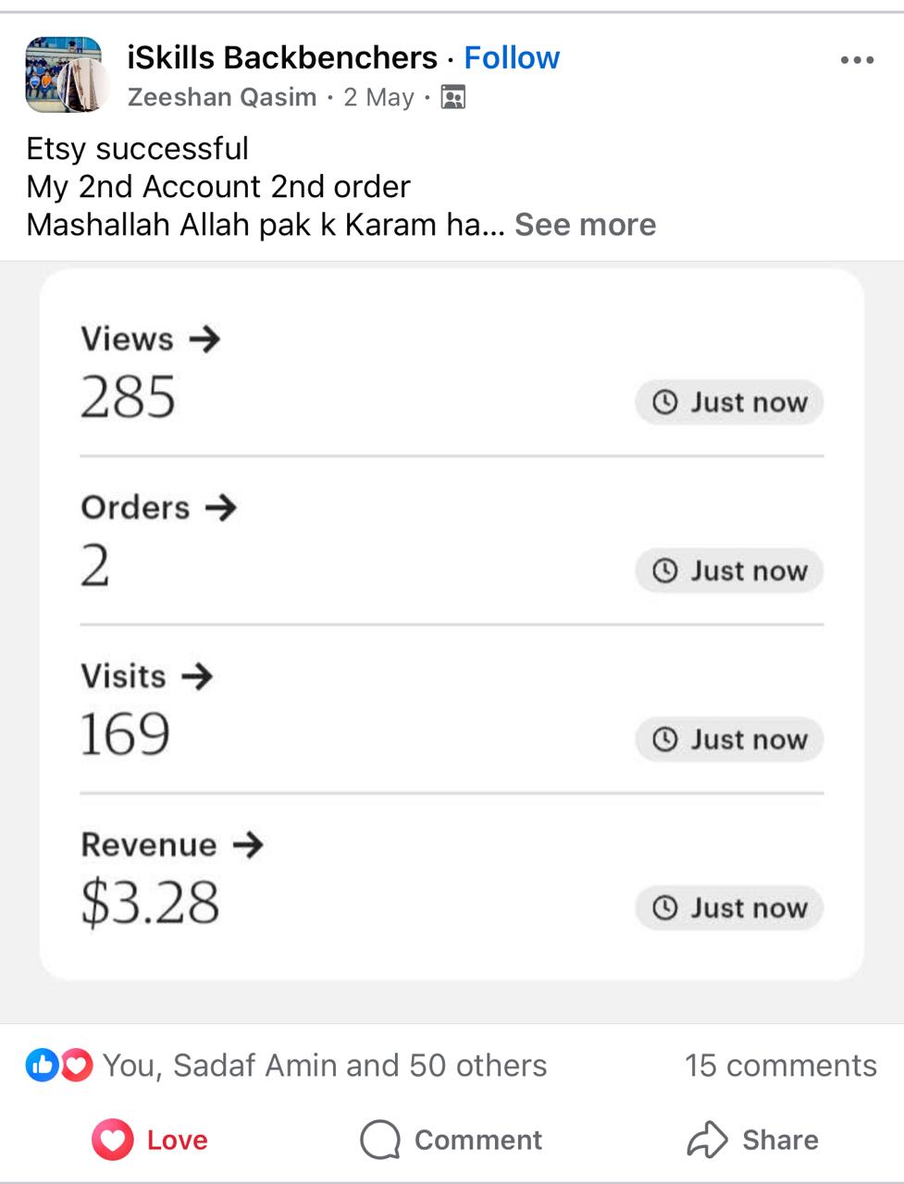Click the arrow next to Views
The image size is (904, 1184).
click(204, 339)
